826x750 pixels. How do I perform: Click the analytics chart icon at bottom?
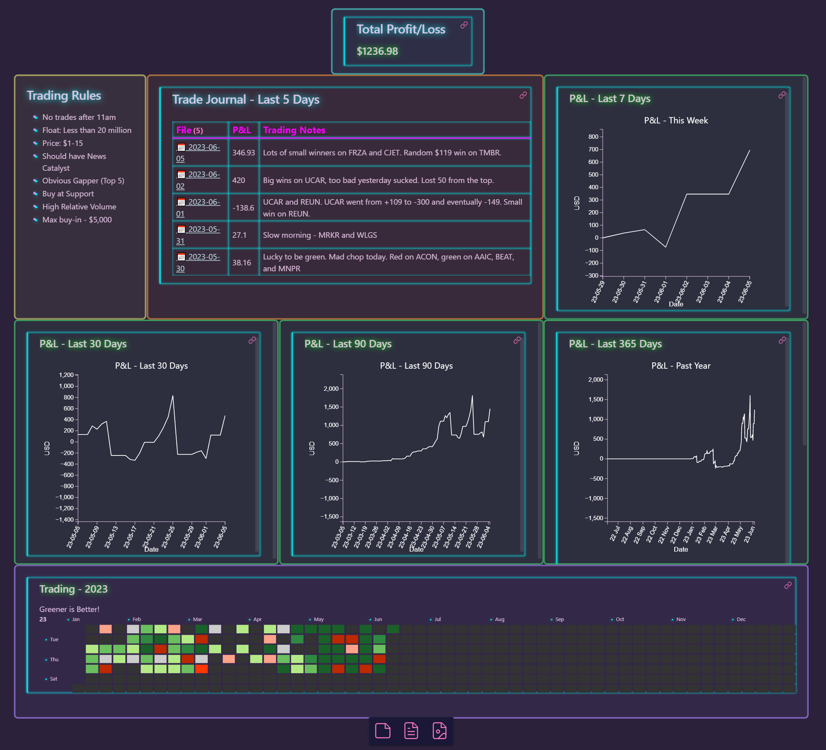440,731
